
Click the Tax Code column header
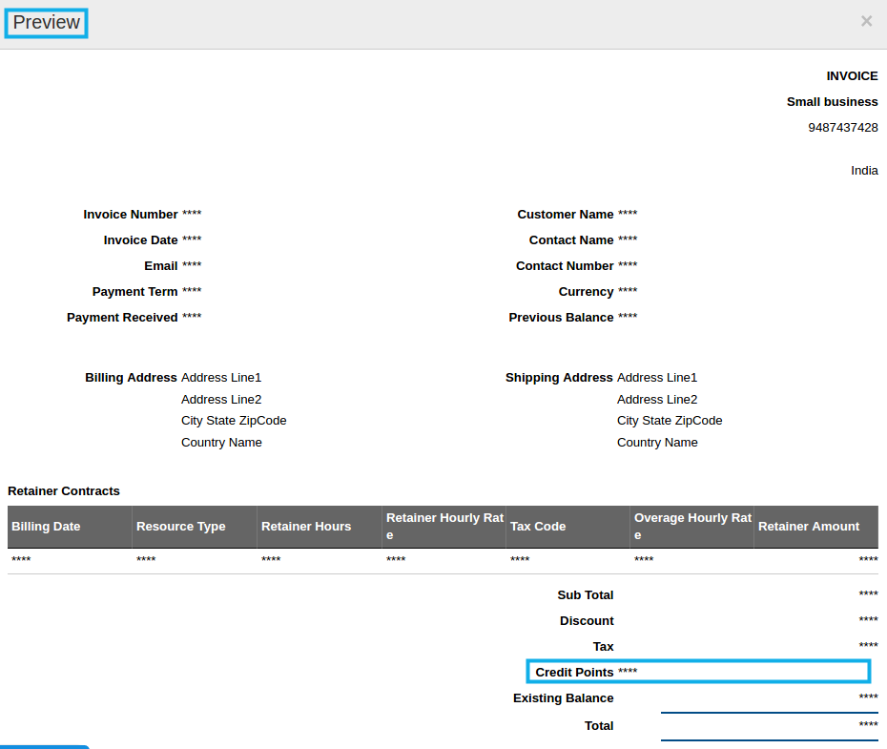pyautogui.click(x=538, y=527)
